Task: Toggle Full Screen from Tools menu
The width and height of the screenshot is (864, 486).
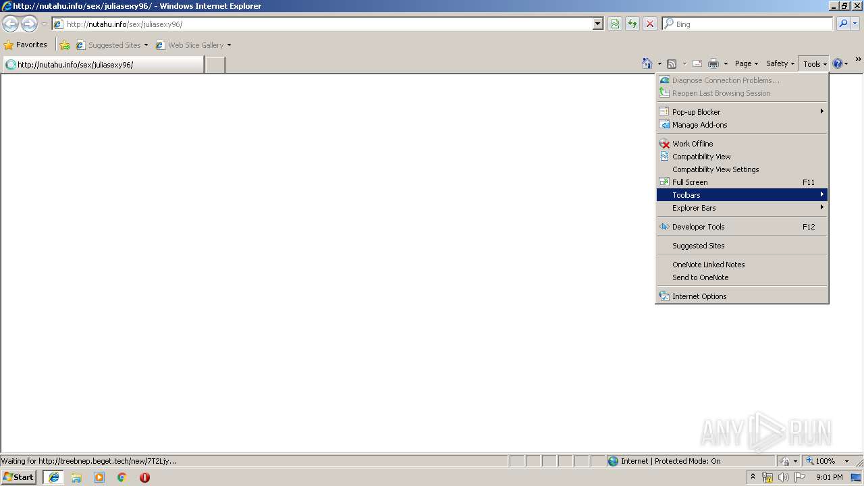Action: [x=742, y=182]
